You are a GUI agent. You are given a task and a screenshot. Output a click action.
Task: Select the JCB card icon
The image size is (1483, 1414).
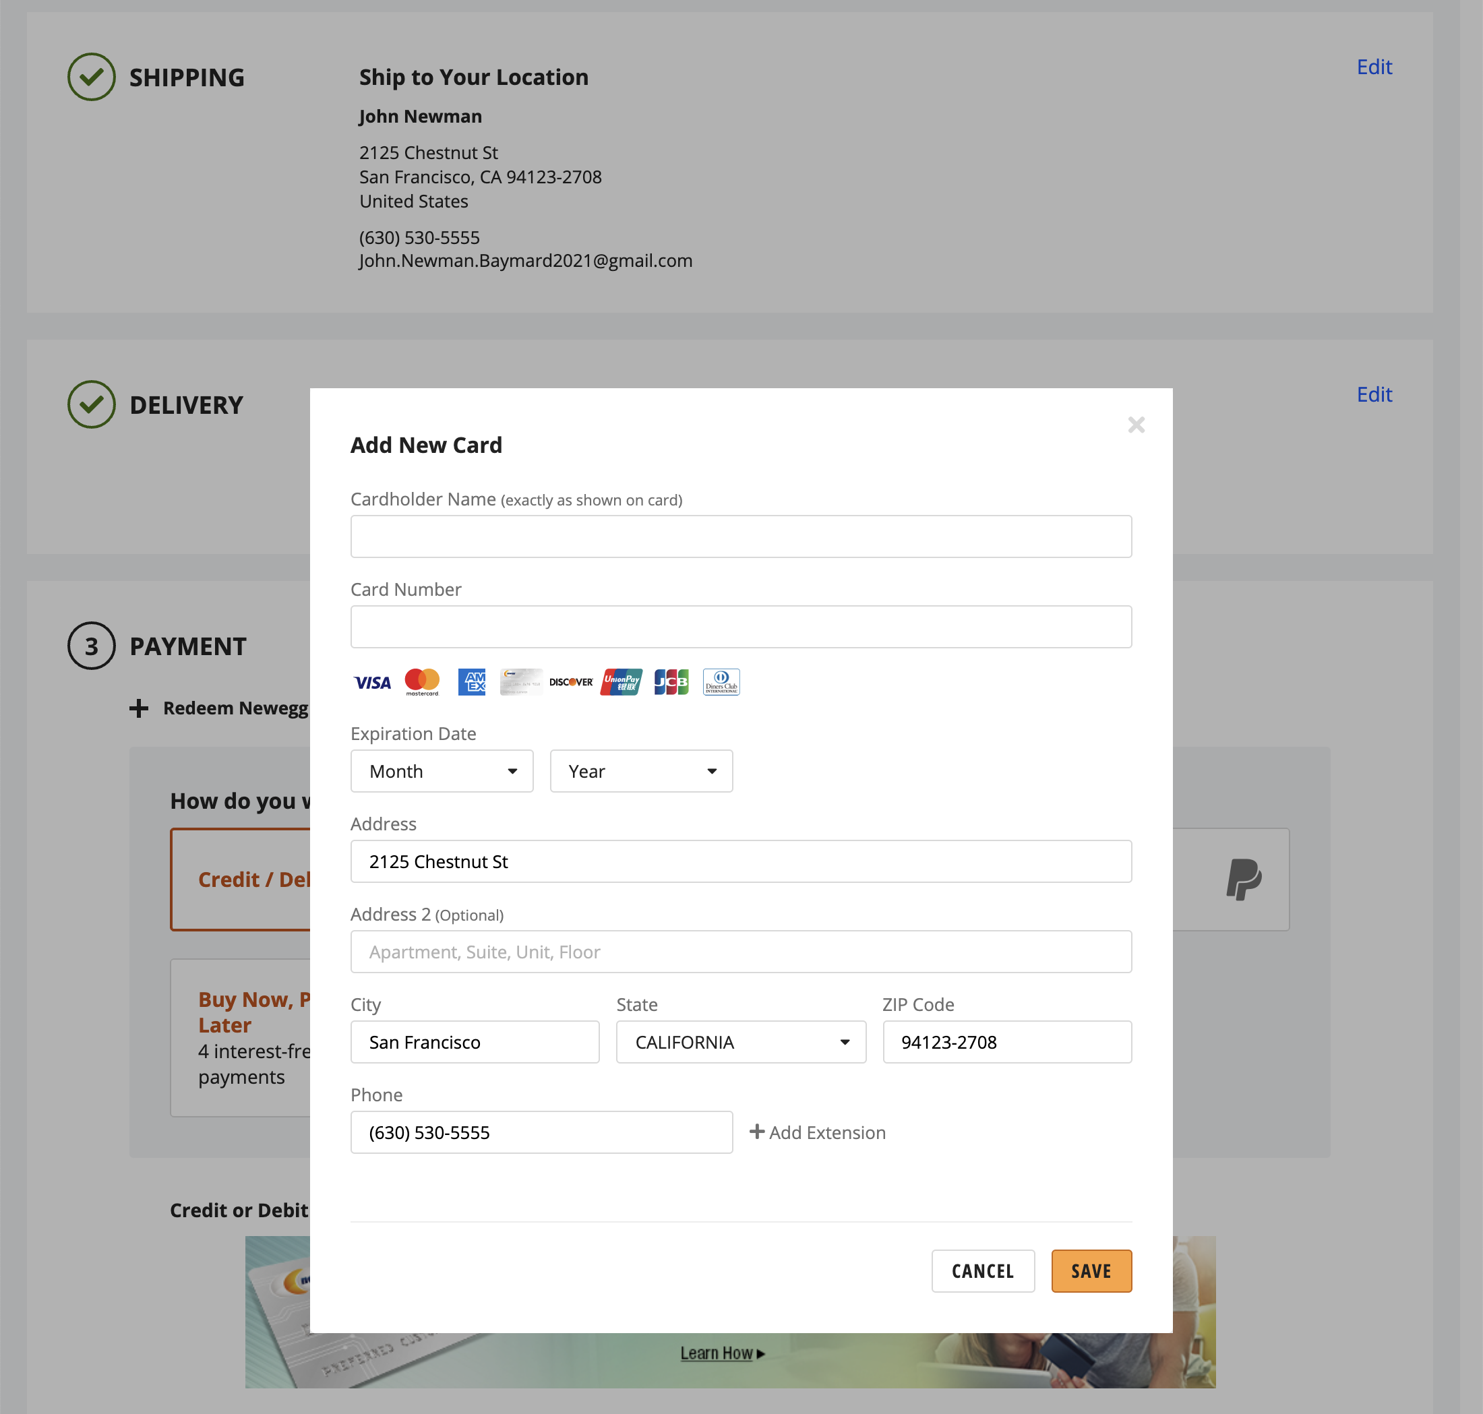click(670, 682)
